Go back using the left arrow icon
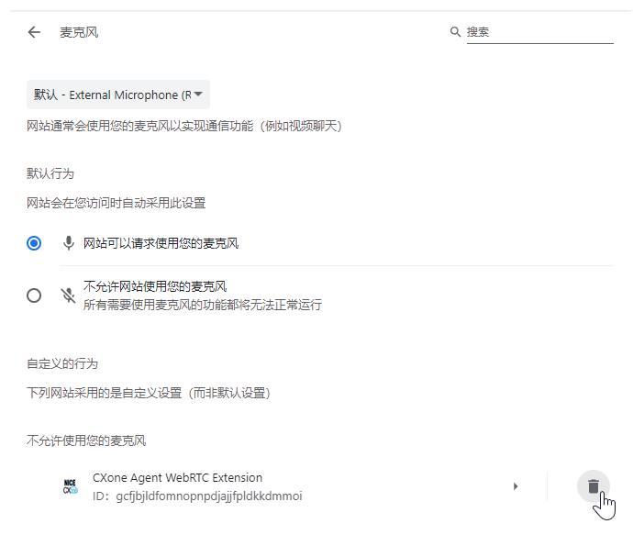Image resolution: width=633 pixels, height=535 pixels. click(x=34, y=32)
